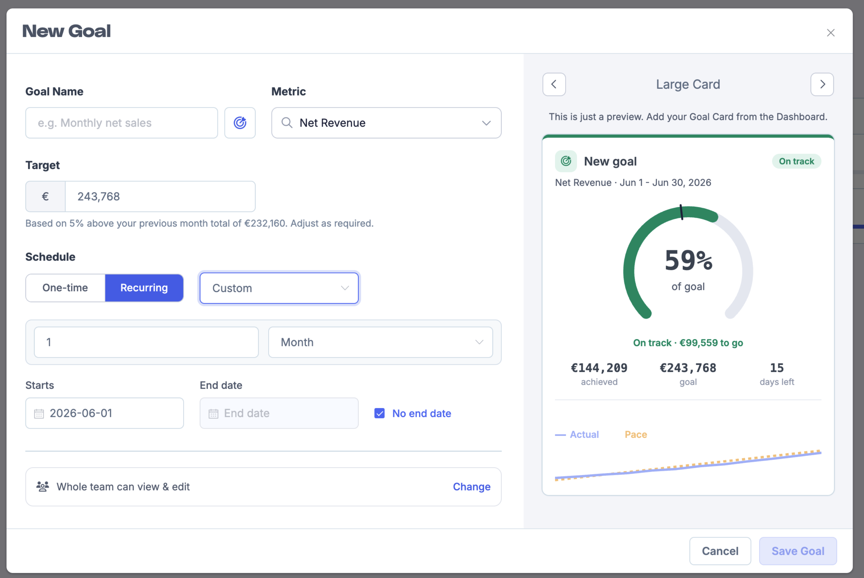This screenshot has height=578, width=864.
Task: Select the One-time schedule option
Action: point(65,288)
